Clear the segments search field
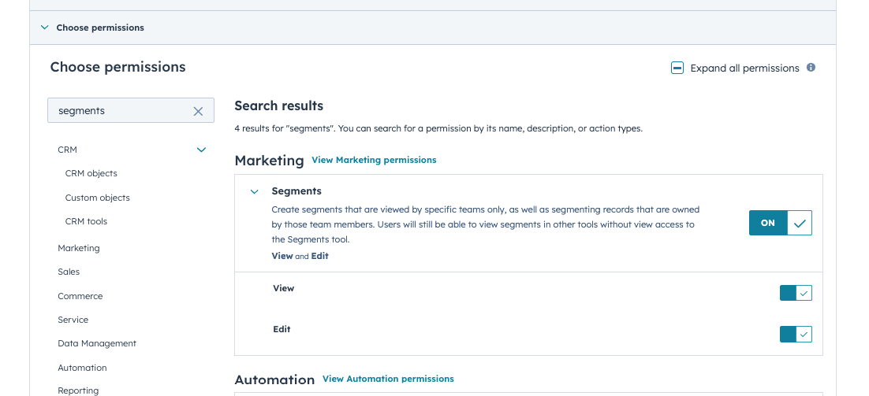This screenshot has height=396, width=869. [x=198, y=111]
